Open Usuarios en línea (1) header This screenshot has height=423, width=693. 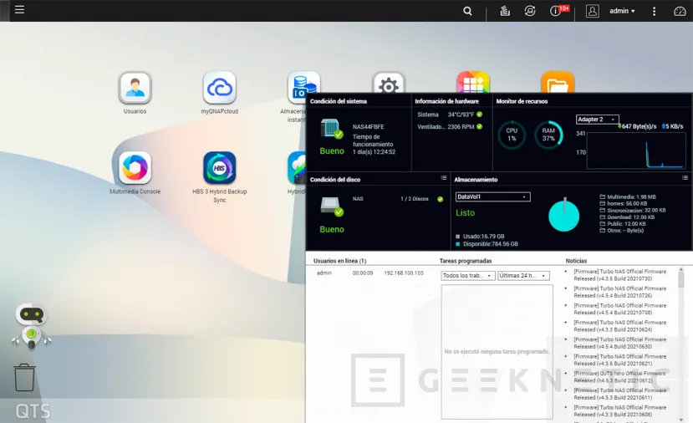coord(340,261)
